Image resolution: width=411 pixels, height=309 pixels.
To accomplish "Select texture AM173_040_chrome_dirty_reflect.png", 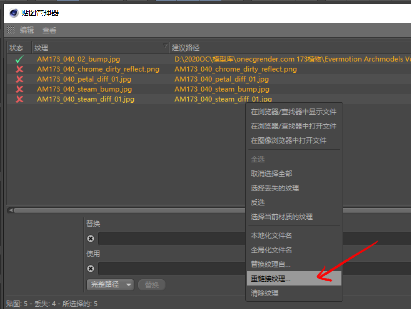I will (x=98, y=69).
